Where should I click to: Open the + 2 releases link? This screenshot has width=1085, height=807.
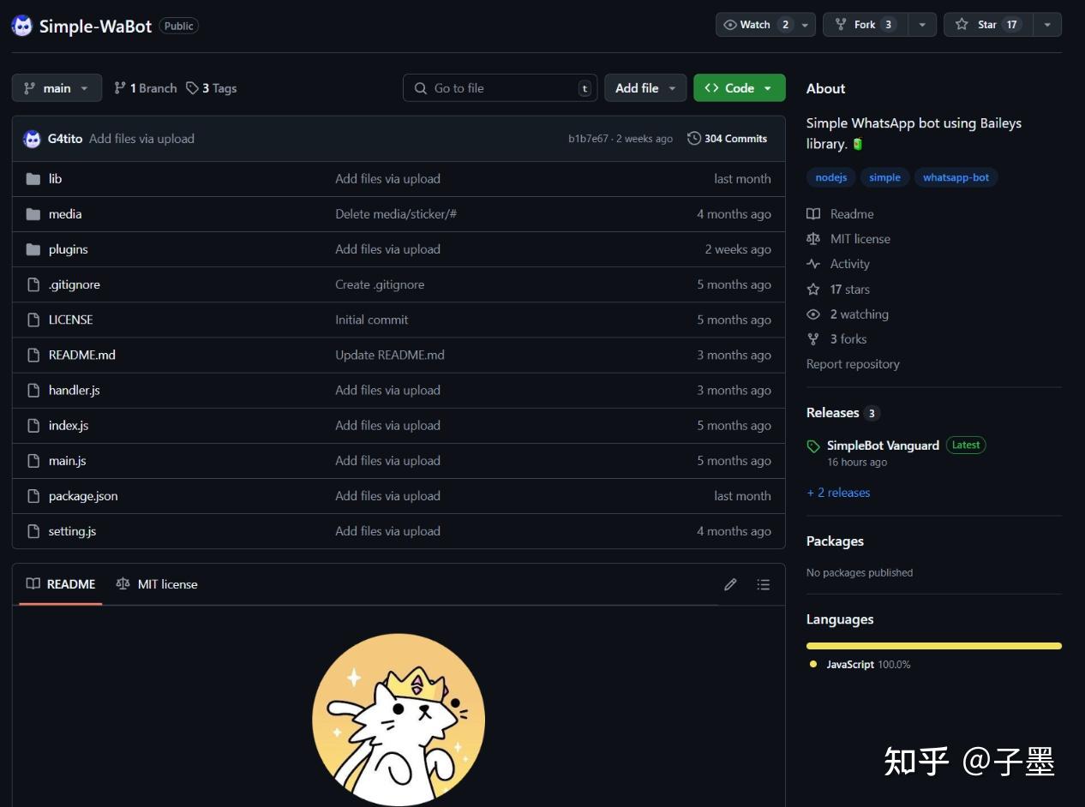pos(838,493)
